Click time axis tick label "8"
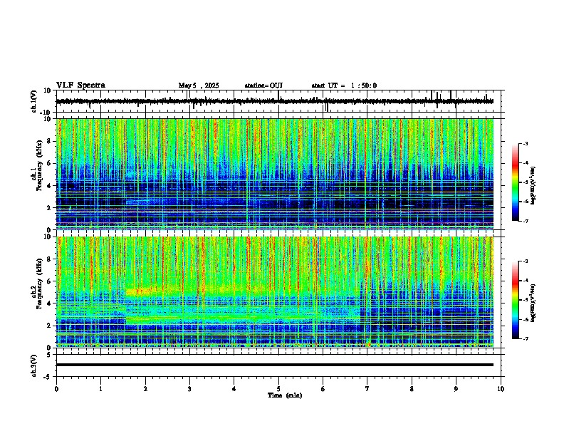Screen dimensions: 564x436 [412, 389]
